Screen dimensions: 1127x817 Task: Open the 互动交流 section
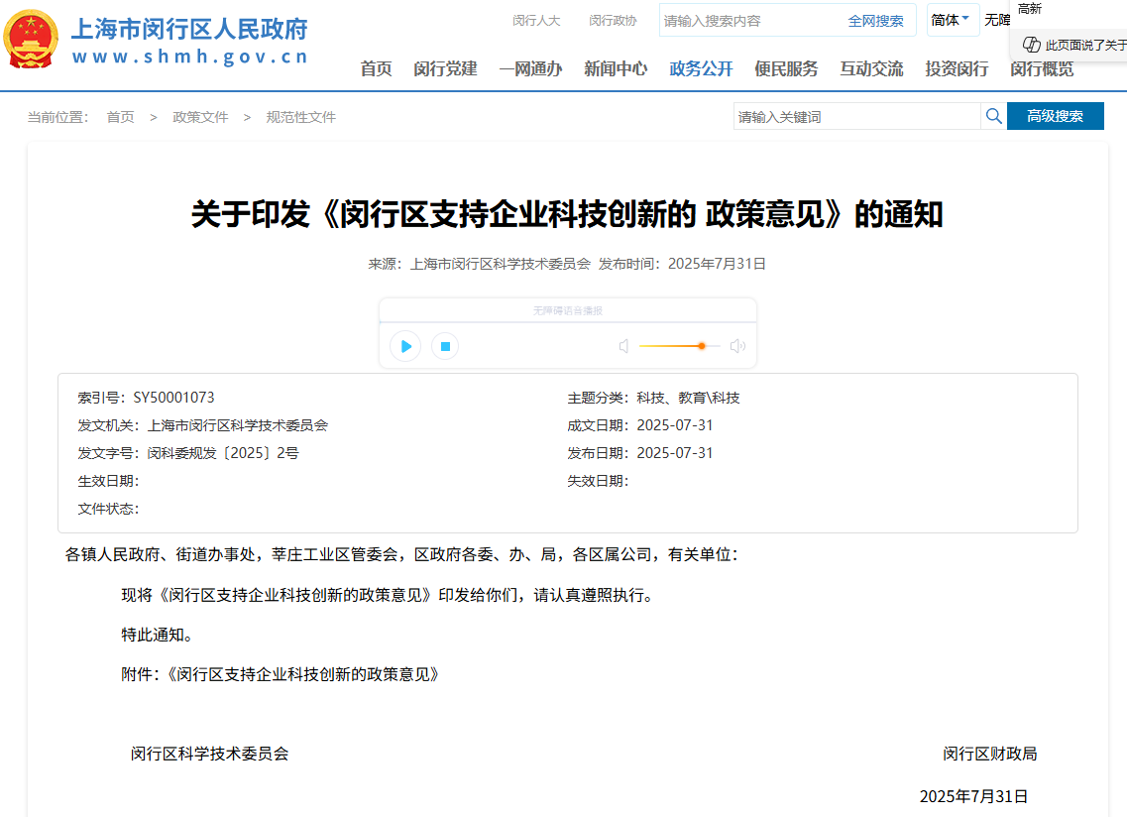pyautogui.click(x=870, y=69)
